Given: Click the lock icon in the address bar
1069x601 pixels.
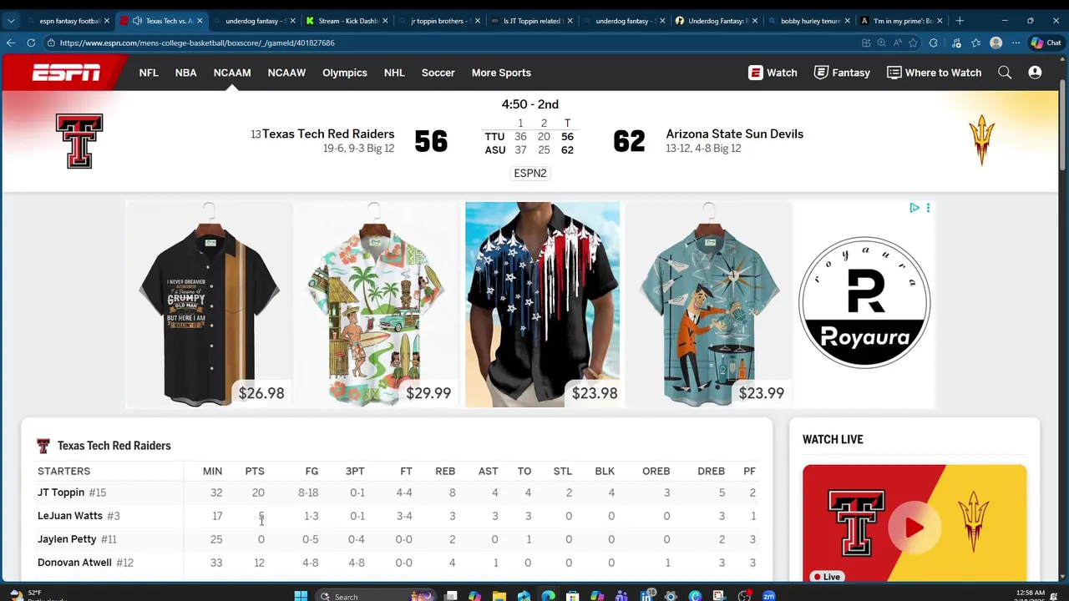Looking at the screenshot, I should click(x=51, y=43).
